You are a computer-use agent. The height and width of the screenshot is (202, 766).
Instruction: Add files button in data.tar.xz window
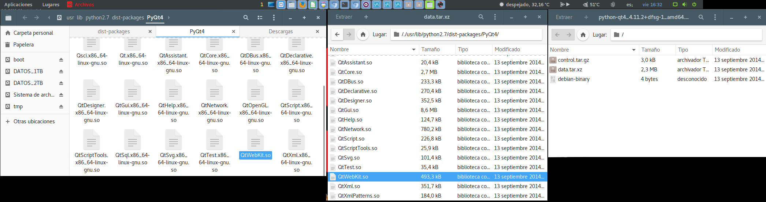click(x=366, y=17)
